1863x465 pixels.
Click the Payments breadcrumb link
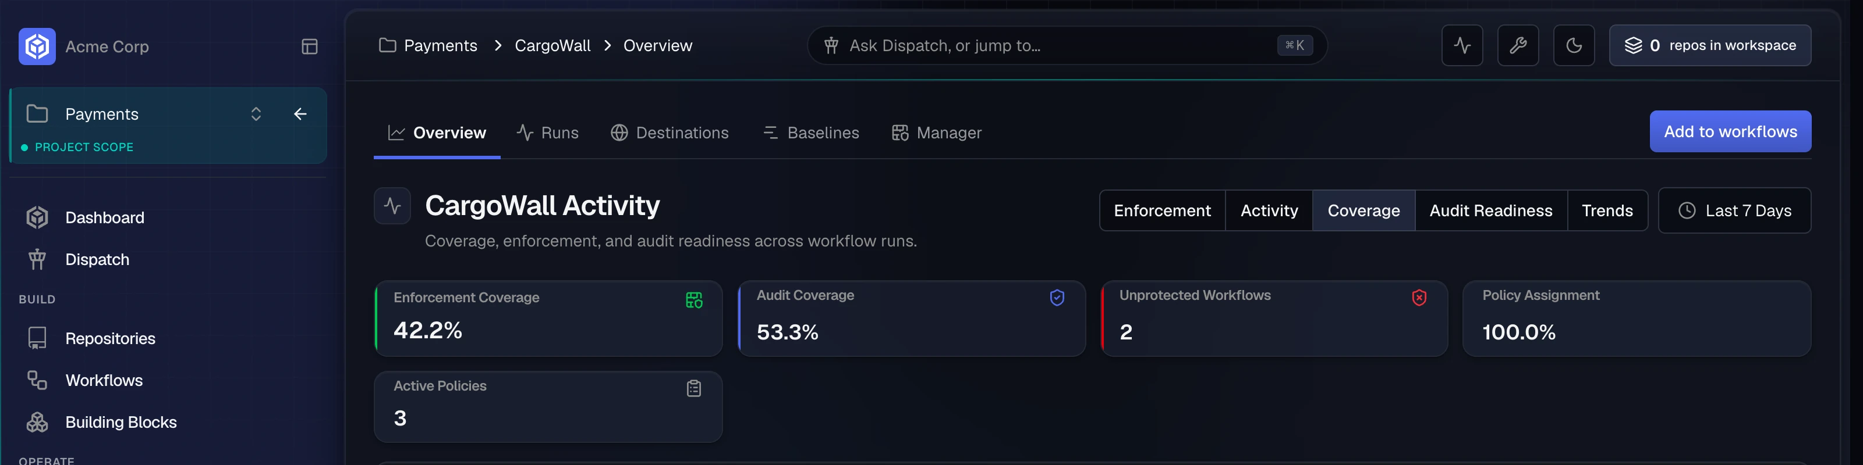click(441, 45)
